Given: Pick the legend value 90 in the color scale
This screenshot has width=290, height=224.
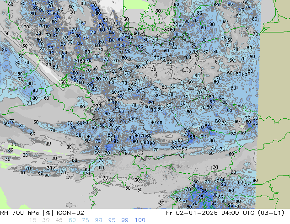Looking at the screenshot, I should (x=98, y=220).
